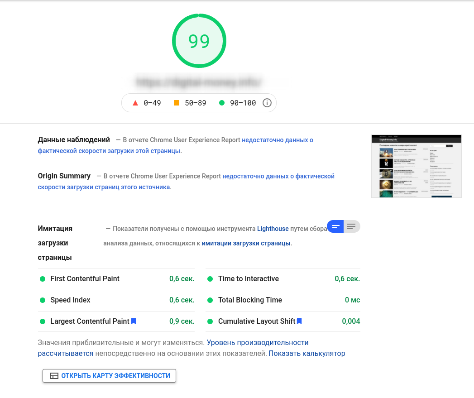Open the 'недостаточно данных о фактической скорости загрузки этой страницы' link
The width and height of the screenshot is (474, 398).
point(175,145)
